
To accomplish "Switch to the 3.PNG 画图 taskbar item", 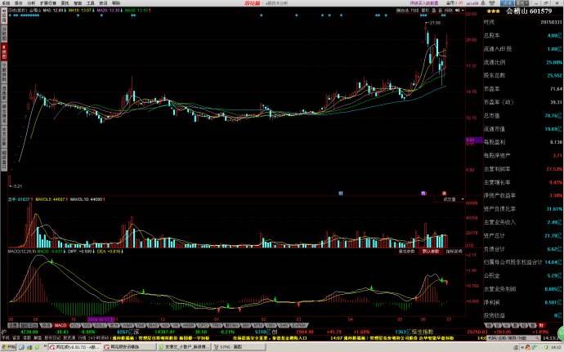I will tap(239, 347).
